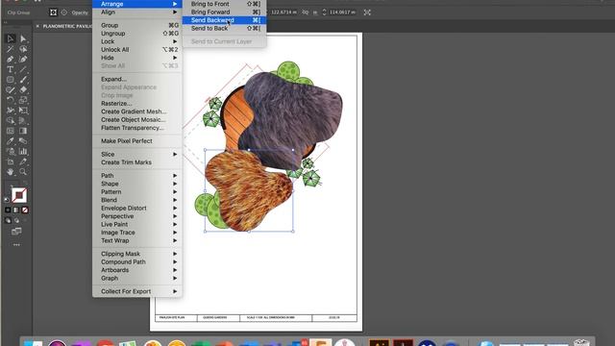This screenshot has height=346, width=615.
Task: Expand the Align submenu
Action: tap(137, 12)
